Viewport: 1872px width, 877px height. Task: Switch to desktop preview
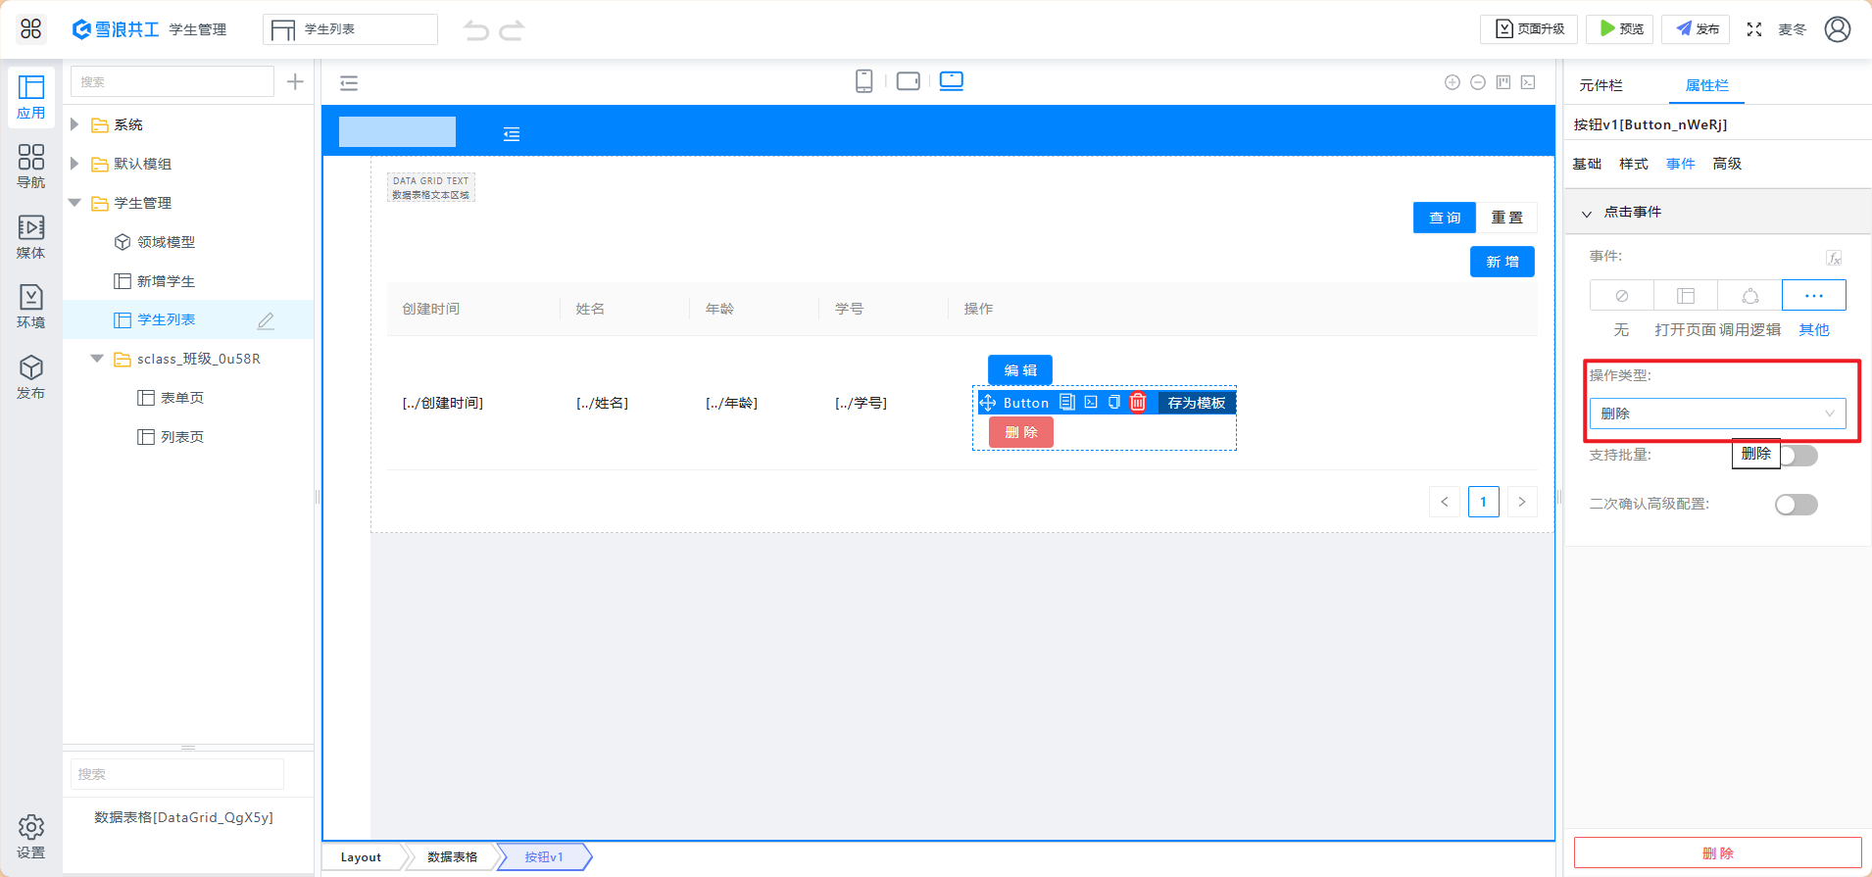(x=952, y=81)
